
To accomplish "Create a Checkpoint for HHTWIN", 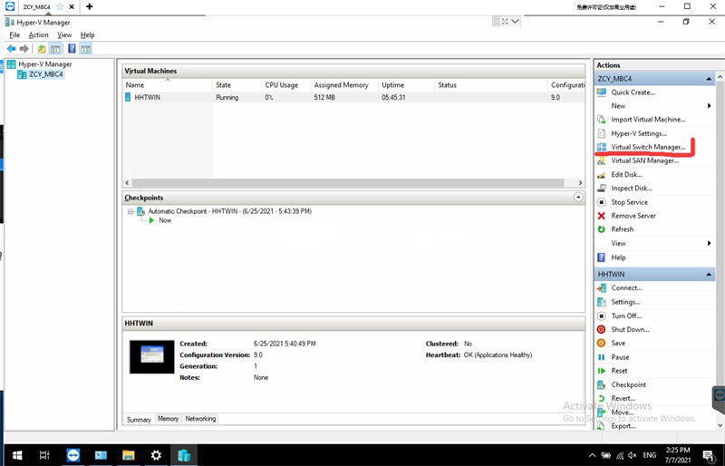I will (x=629, y=384).
